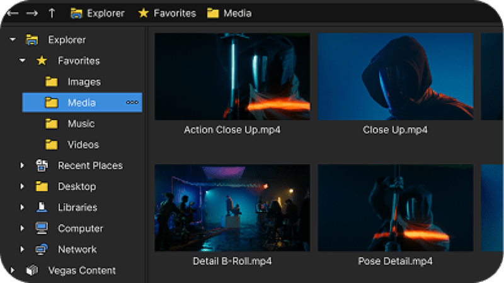This screenshot has height=283, width=504.
Task: Select Computer in the tree
Action: pos(81,228)
